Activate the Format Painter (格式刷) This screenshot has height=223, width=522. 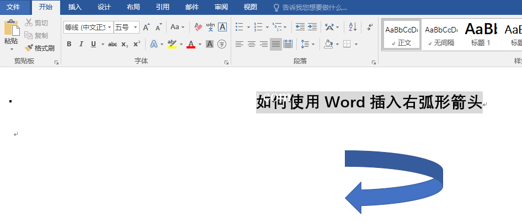(40, 48)
